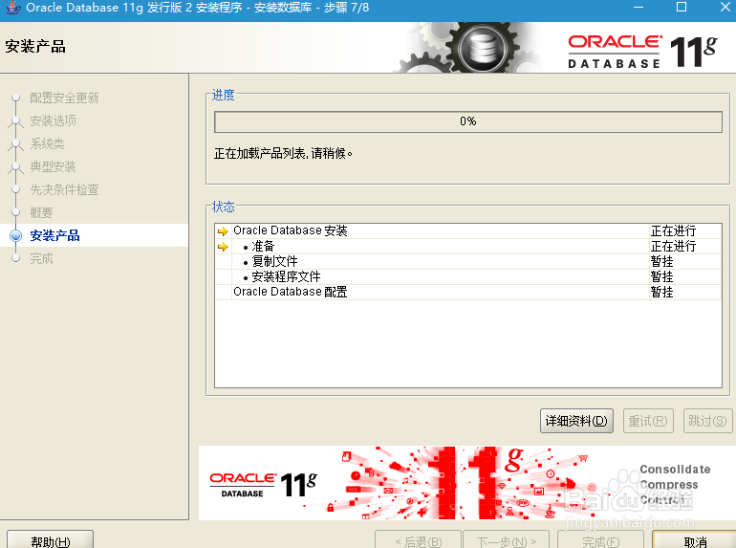This screenshot has height=548, width=736.
Task: Click the in-progress arrow icon beside Oracle Database 安装
Action: click(223, 231)
